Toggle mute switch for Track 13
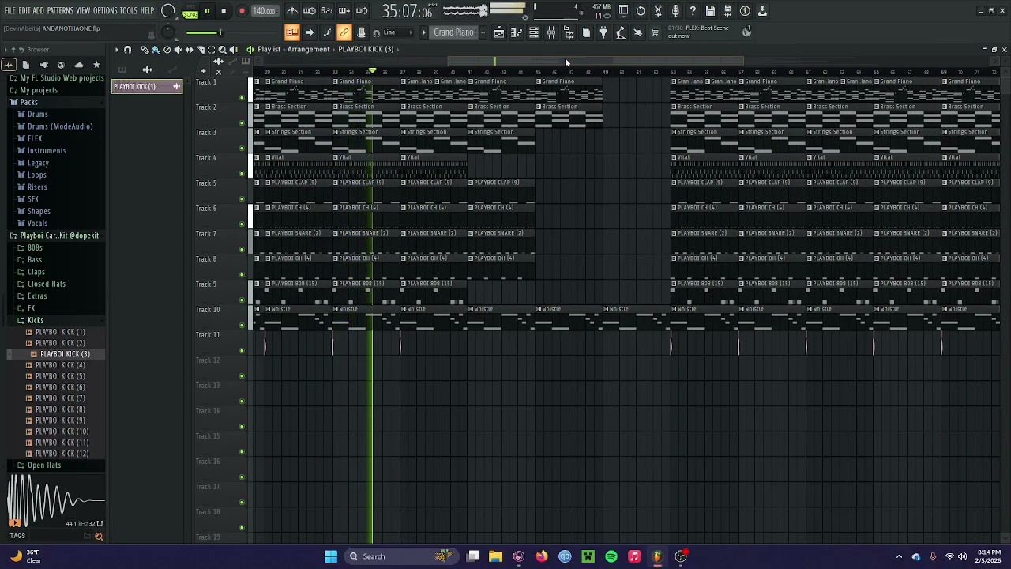This screenshot has width=1011, height=569. [242, 401]
